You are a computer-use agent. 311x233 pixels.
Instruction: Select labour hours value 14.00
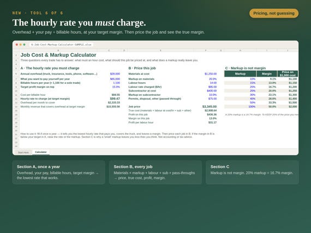pyautogui.click(x=213, y=83)
